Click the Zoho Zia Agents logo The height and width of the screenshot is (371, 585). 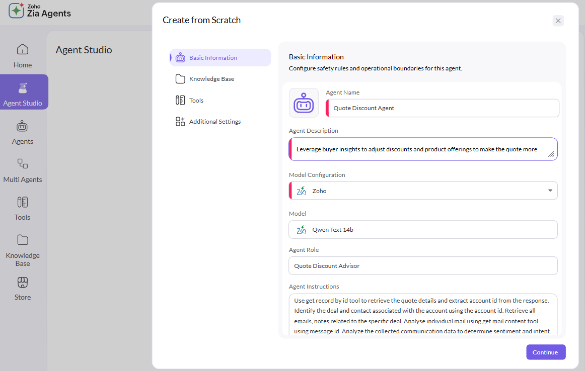pos(40,11)
